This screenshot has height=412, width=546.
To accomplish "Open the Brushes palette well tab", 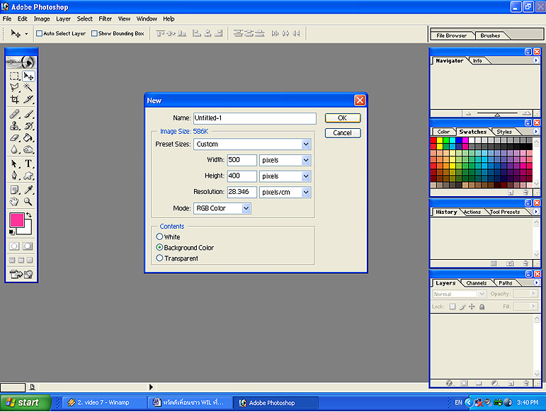I will [x=490, y=35].
